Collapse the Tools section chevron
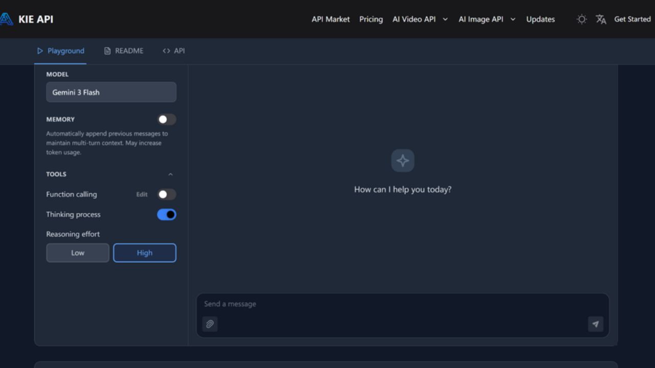655x368 pixels. pos(170,174)
